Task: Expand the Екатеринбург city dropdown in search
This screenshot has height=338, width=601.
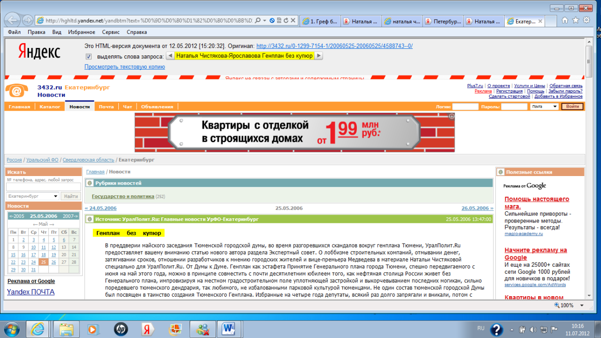Action: point(56,196)
